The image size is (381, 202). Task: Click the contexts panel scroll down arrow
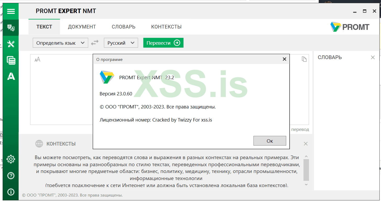click(306, 184)
